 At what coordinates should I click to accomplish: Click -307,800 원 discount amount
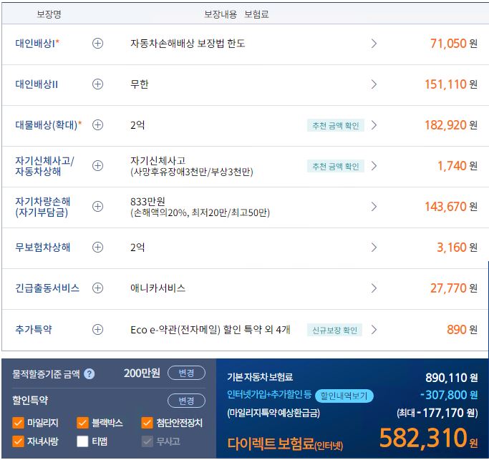[x=449, y=395]
